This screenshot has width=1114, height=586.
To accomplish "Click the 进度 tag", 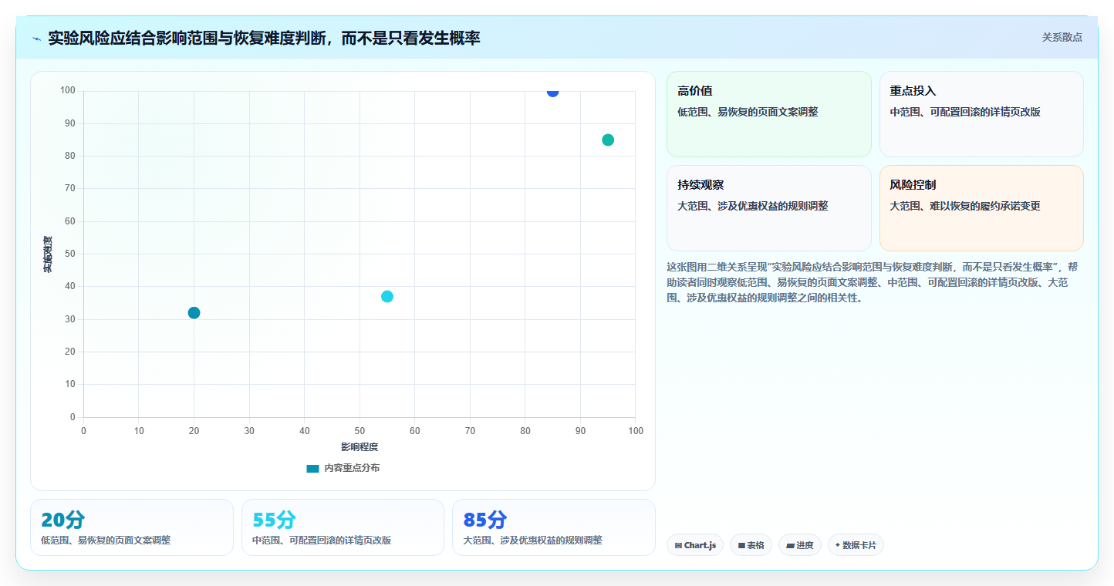I will coord(800,545).
